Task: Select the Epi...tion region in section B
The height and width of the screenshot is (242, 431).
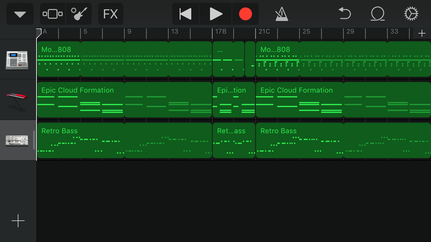Action: coord(234,100)
